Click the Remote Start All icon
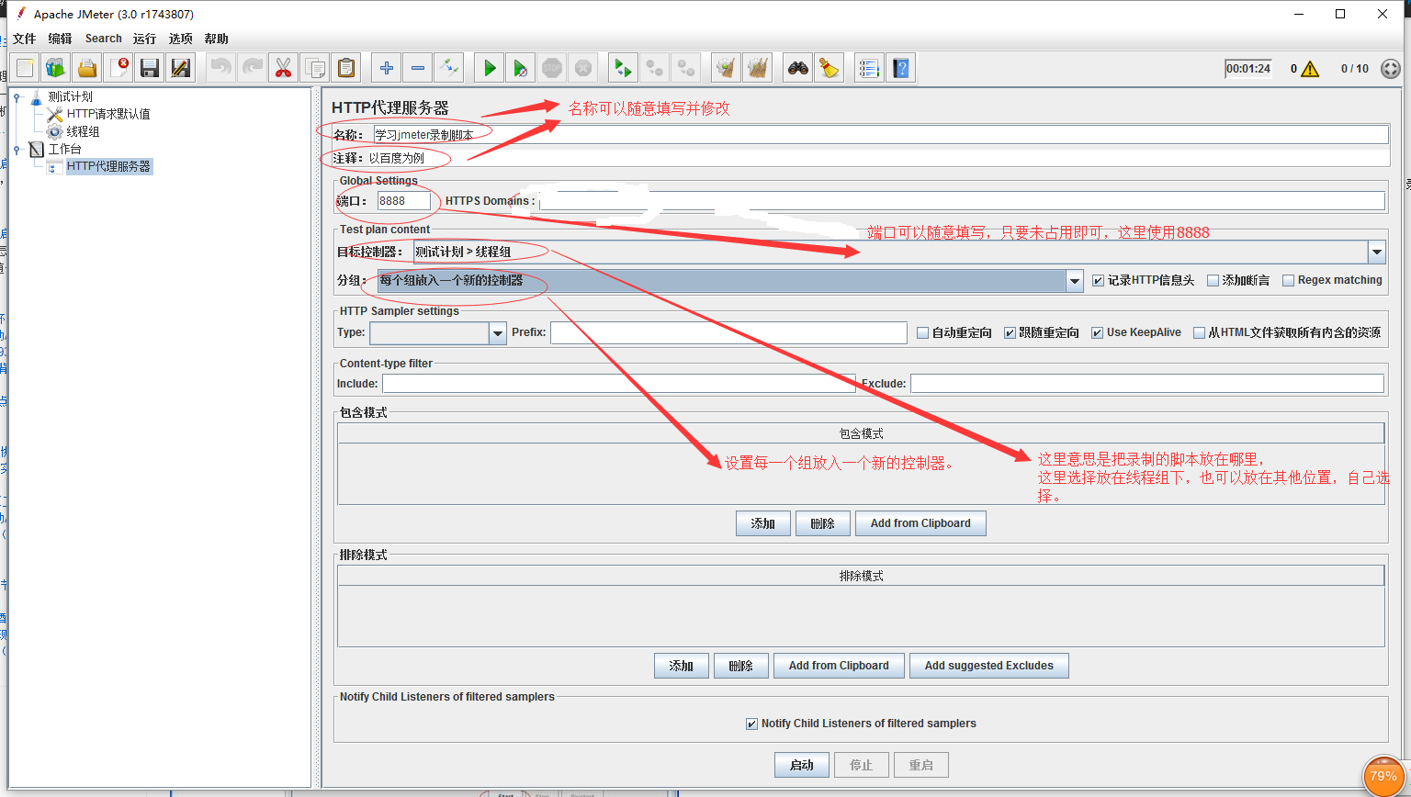The height and width of the screenshot is (797, 1411). point(623,68)
